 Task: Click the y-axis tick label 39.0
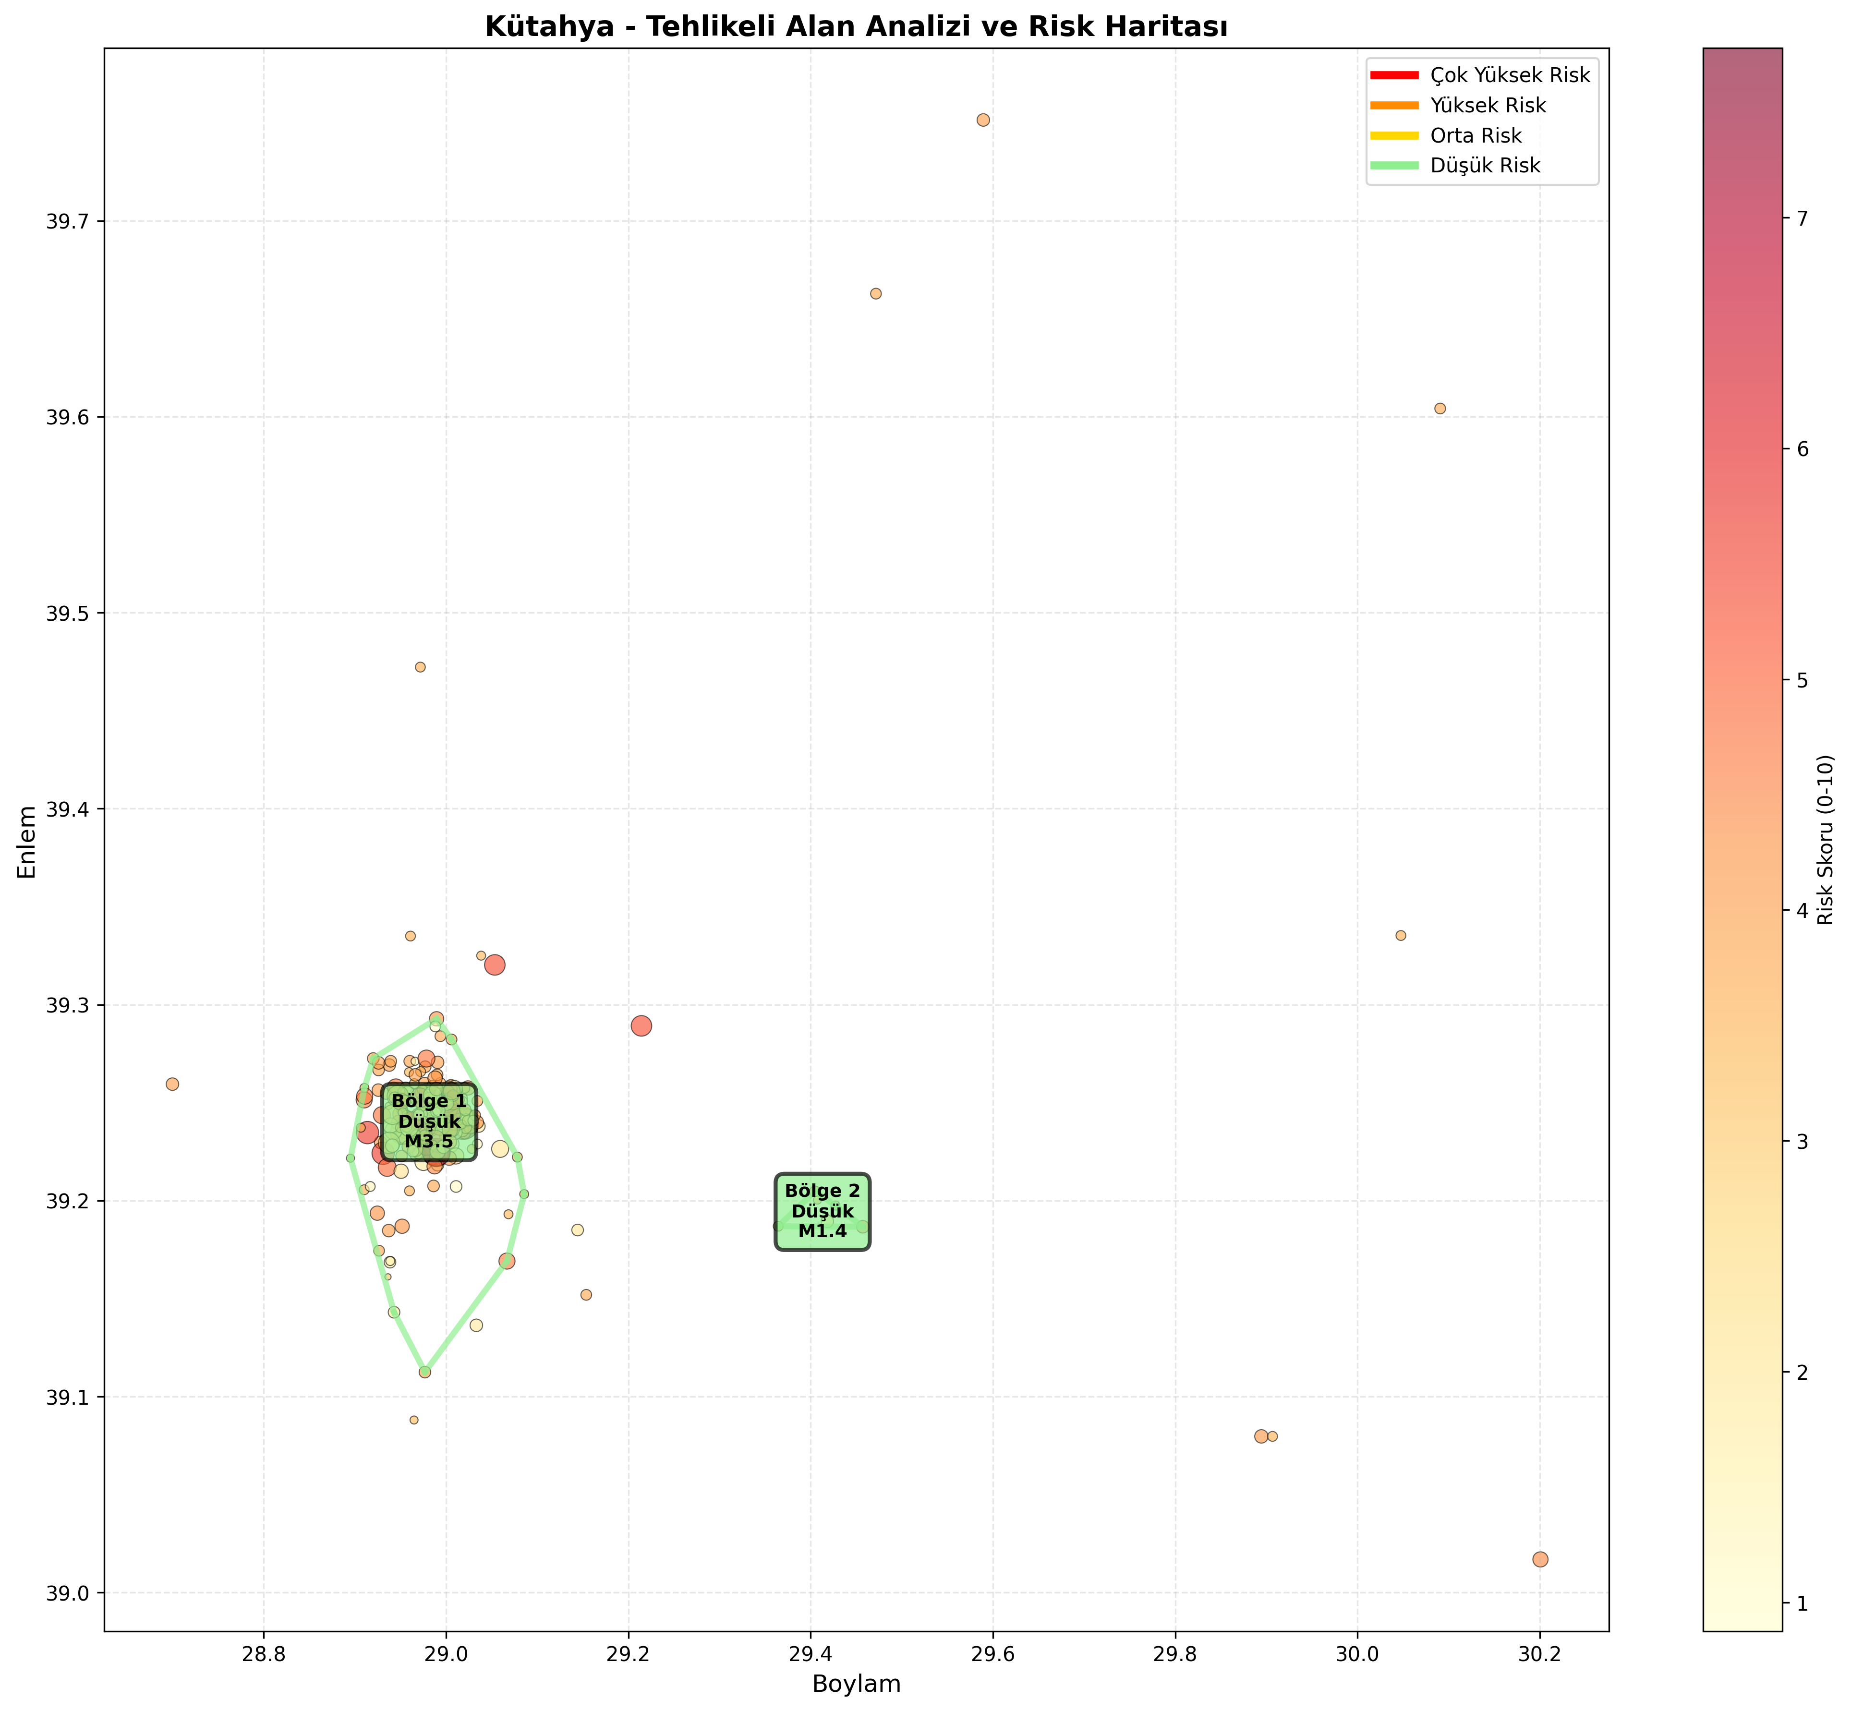67,1593
